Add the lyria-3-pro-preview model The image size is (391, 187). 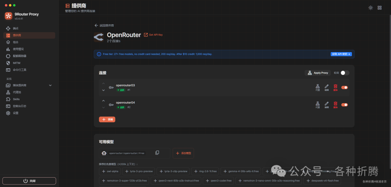pyautogui.click(x=139, y=171)
